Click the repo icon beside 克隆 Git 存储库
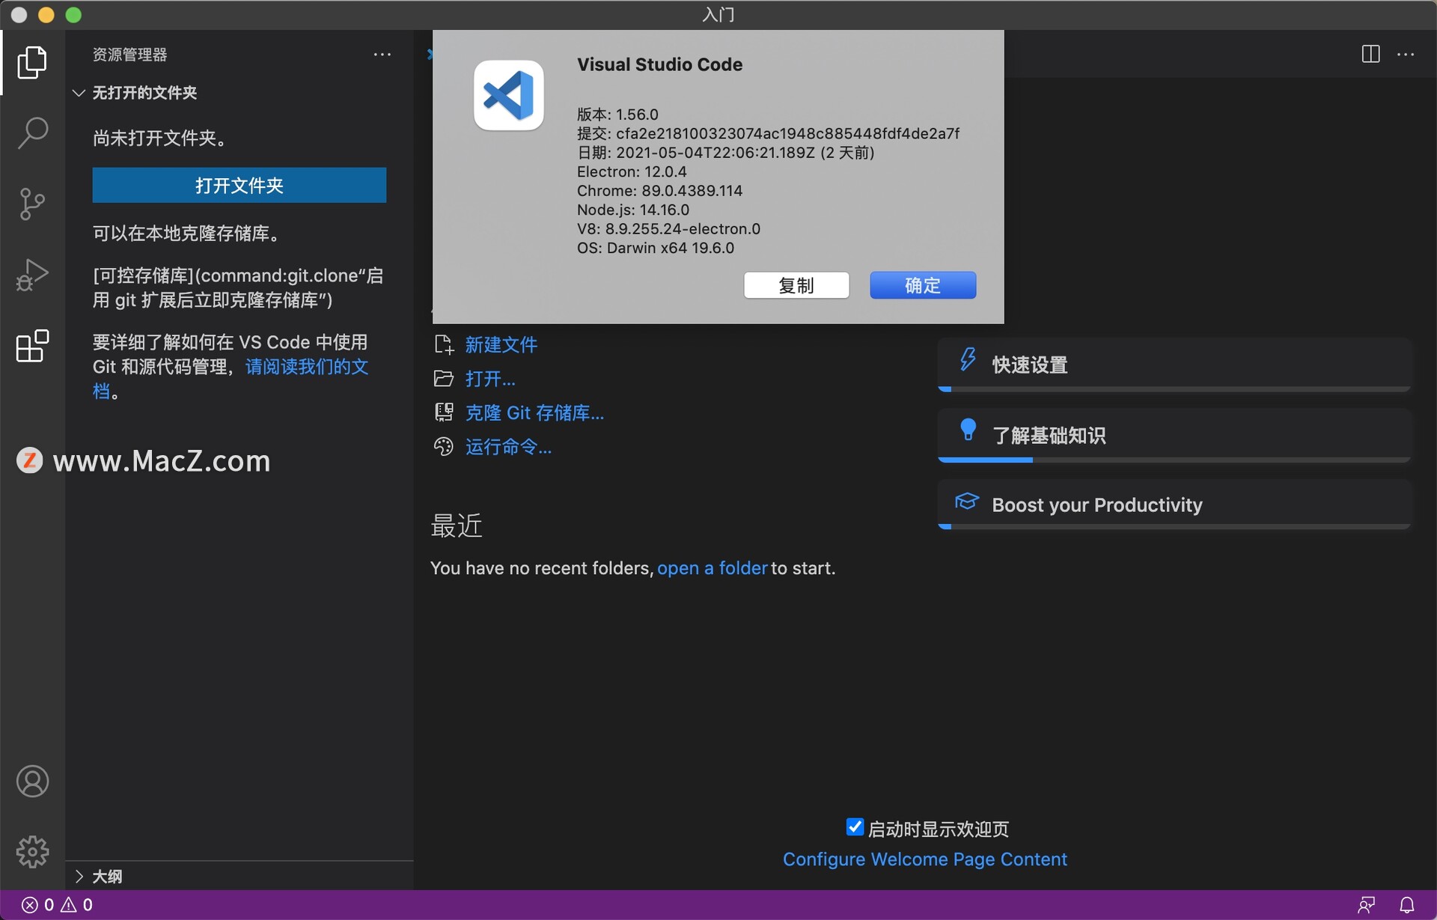 coord(444,412)
